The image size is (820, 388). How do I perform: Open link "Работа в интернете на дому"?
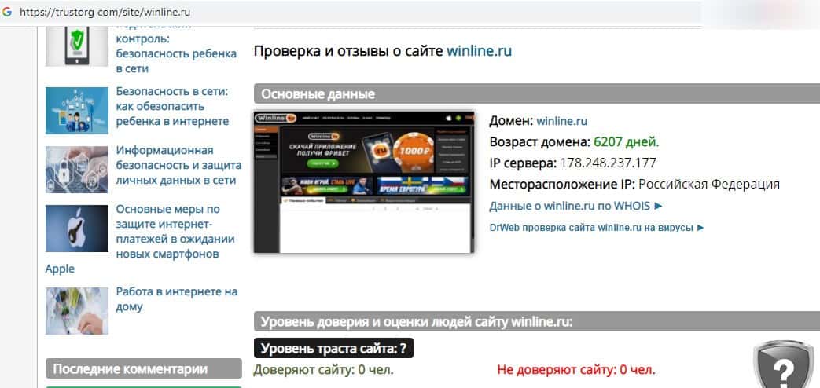[x=177, y=298]
